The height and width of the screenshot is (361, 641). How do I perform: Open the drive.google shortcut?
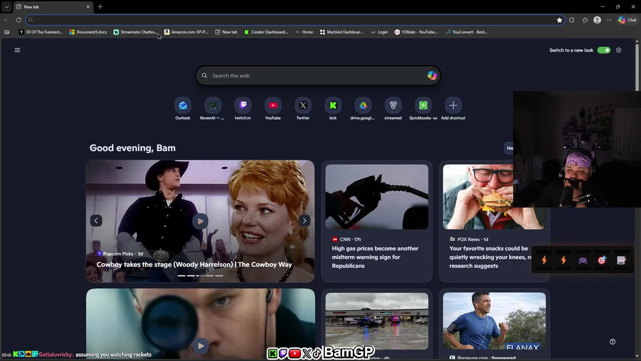(363, 105)
